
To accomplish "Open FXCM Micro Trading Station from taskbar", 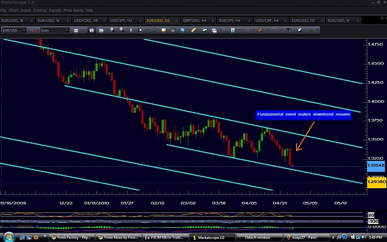I will click(165, 238).
